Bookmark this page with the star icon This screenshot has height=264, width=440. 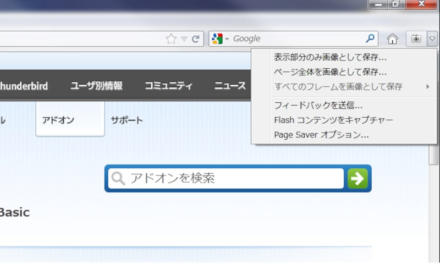pos(171,38)
